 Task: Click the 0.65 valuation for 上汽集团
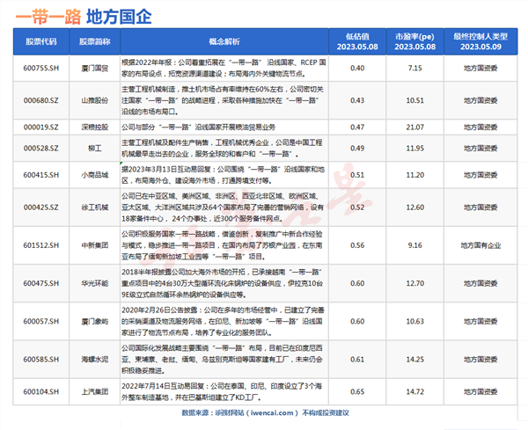(x=357, y=391)
